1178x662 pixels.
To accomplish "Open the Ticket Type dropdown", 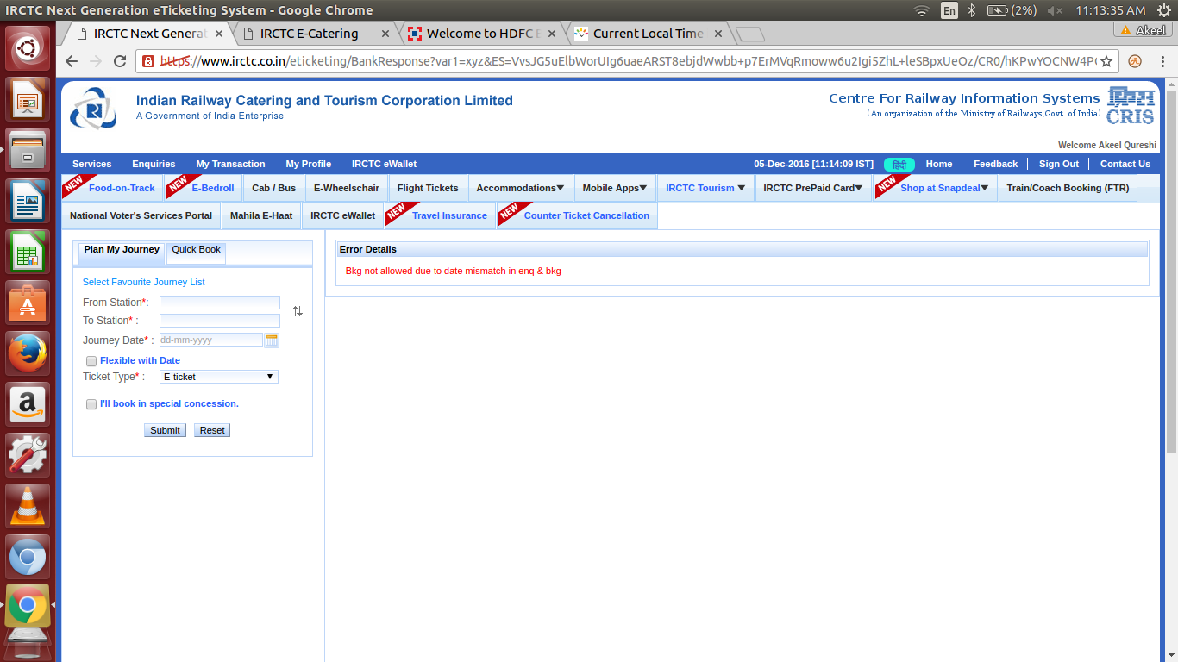I will [x=219, y=377].
